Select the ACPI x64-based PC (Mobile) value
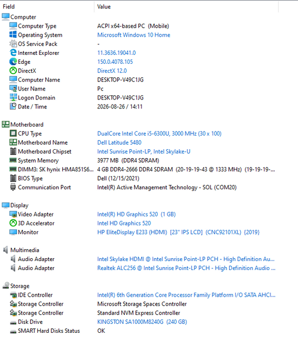298x339 pixels. (133, 26)
